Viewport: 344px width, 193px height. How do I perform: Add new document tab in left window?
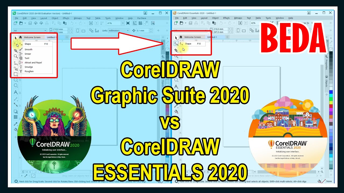click(67, 37)
